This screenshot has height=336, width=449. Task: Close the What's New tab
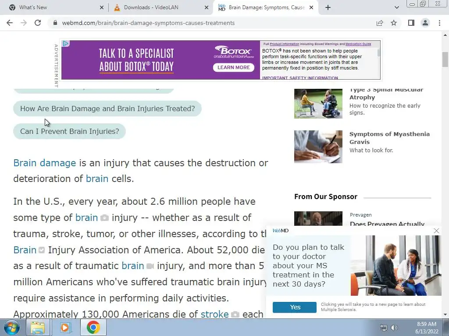pos(102,7)
